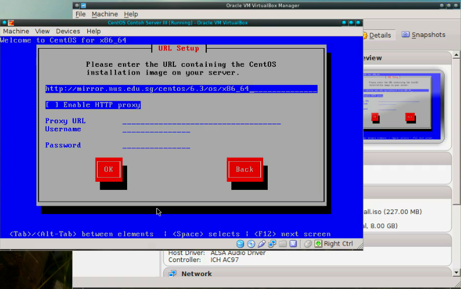Open the View menu in the VM window

tap(42, 31)
